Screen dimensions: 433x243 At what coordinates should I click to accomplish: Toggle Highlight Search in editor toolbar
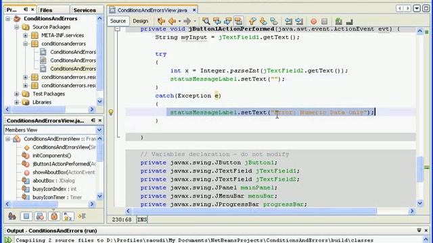point(238,21)
